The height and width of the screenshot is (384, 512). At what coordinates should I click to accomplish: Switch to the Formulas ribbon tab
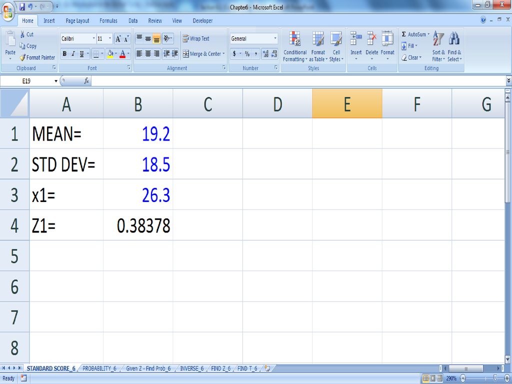pyautogui.click(x=108, y=21)
